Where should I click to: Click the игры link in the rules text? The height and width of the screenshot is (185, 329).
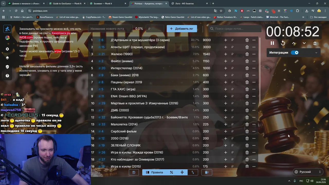pos(58,51)
